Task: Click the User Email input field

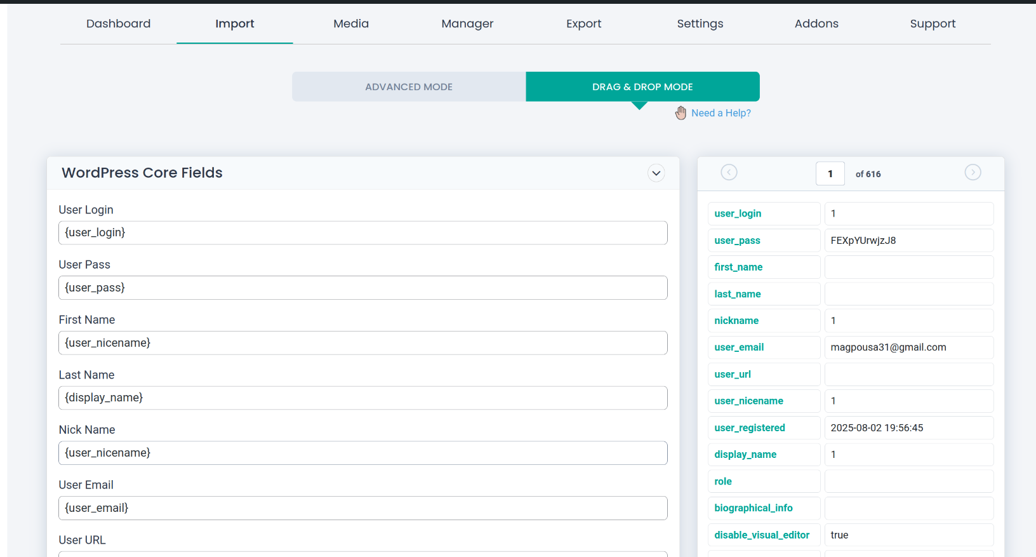Action: (362, 508)
